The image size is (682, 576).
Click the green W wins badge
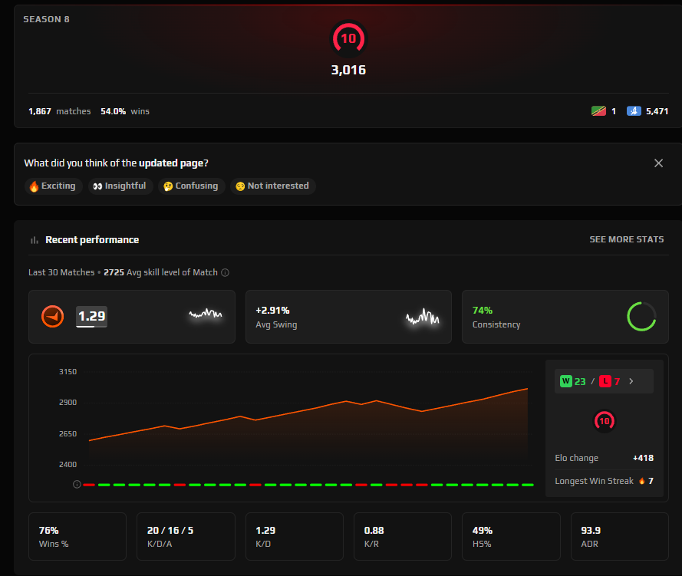coord(565,381)
